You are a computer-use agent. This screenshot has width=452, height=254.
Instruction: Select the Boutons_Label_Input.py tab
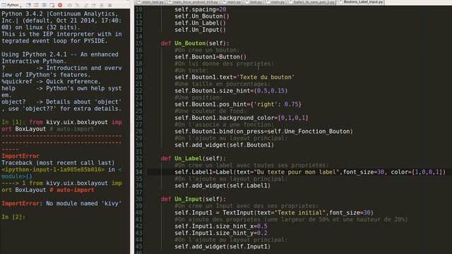360,2
